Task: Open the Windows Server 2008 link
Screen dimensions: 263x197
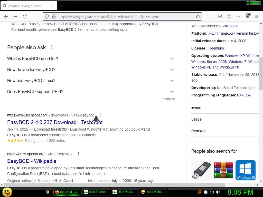Action: pos(209,62)
